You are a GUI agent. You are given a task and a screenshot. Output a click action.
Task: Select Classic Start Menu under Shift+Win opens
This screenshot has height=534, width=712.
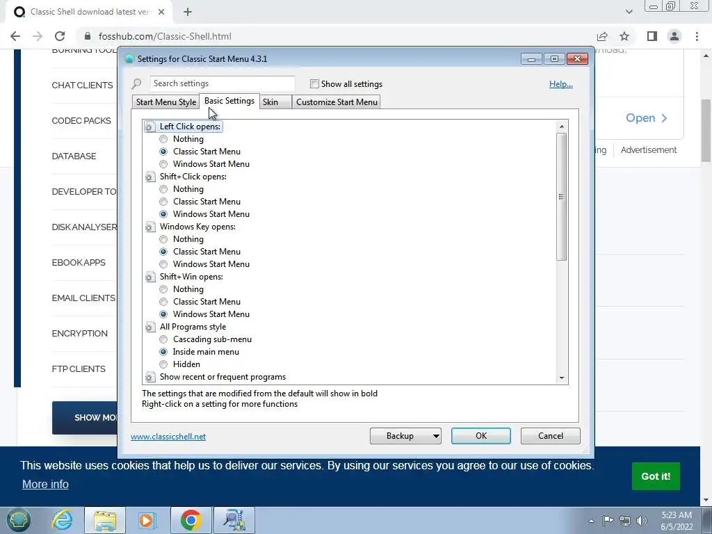[x=163, y=302]
